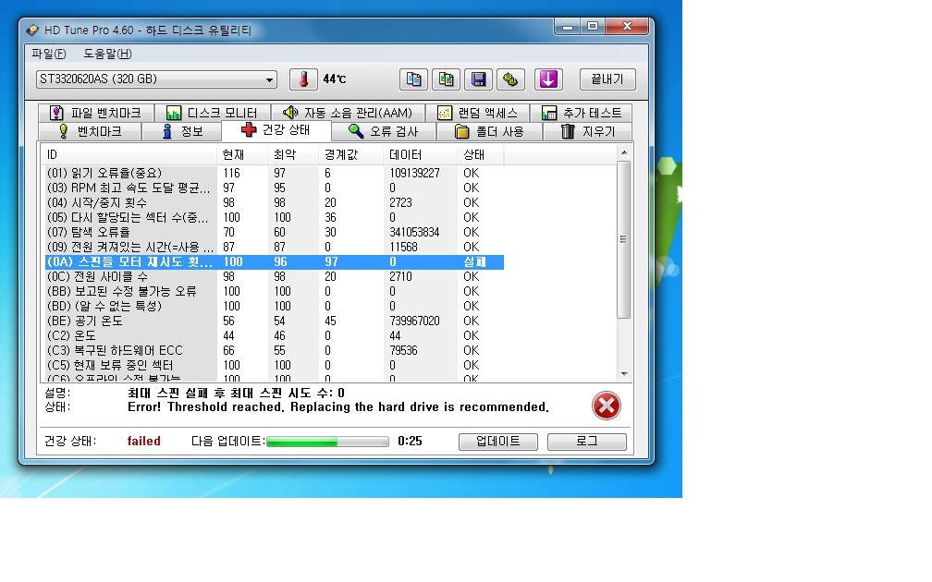Maximize the HD Tune Pro window
Screen dimensions: 932x582
coord(593,27)
